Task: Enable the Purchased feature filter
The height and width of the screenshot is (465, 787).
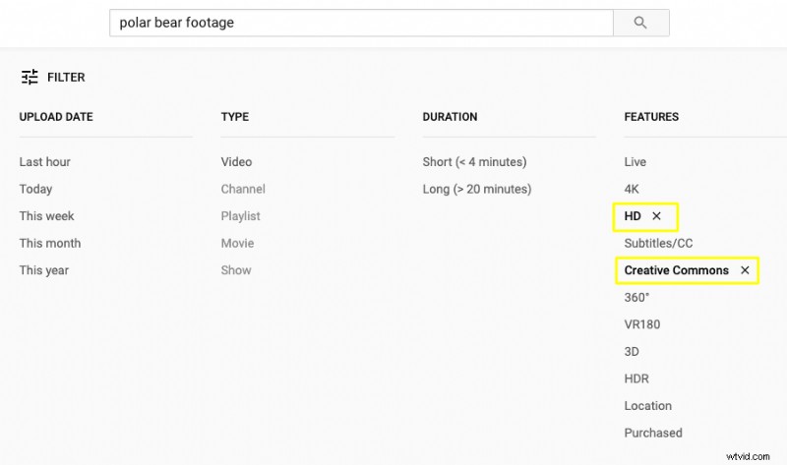Action: (653, 433)
